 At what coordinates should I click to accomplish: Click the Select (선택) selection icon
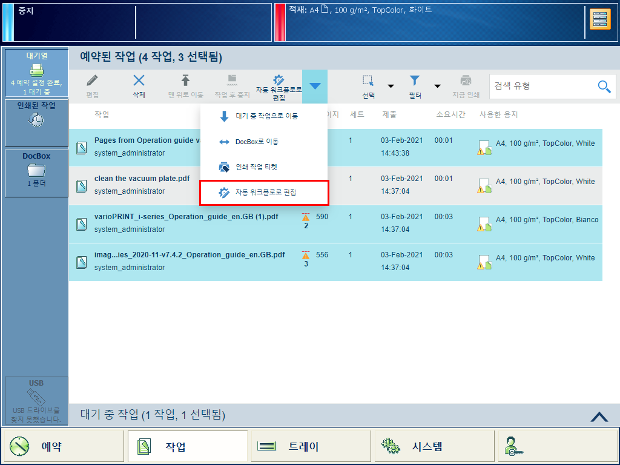click(x=368, y=81)
